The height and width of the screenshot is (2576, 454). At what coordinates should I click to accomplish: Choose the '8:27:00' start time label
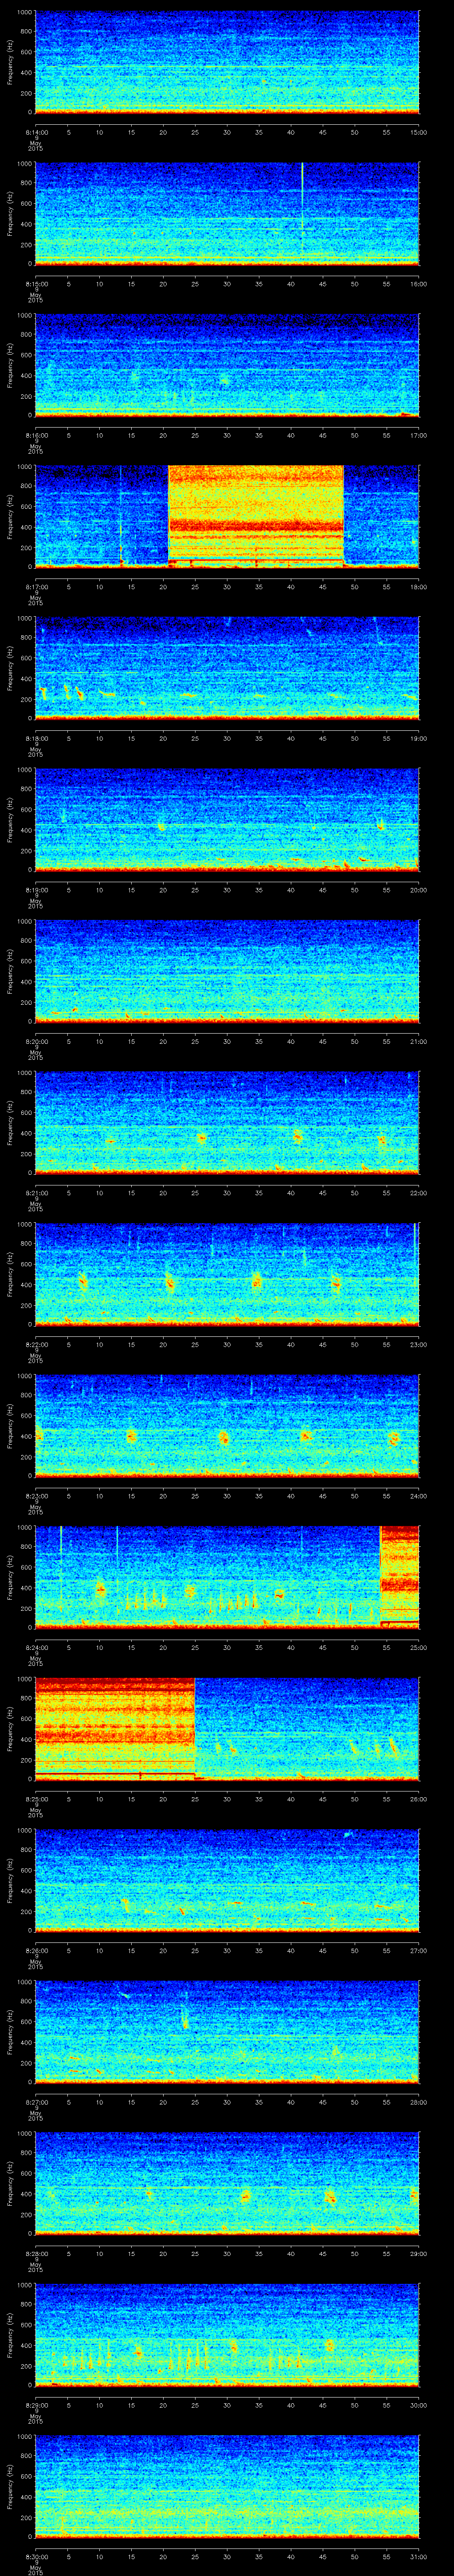point(36,2101)
